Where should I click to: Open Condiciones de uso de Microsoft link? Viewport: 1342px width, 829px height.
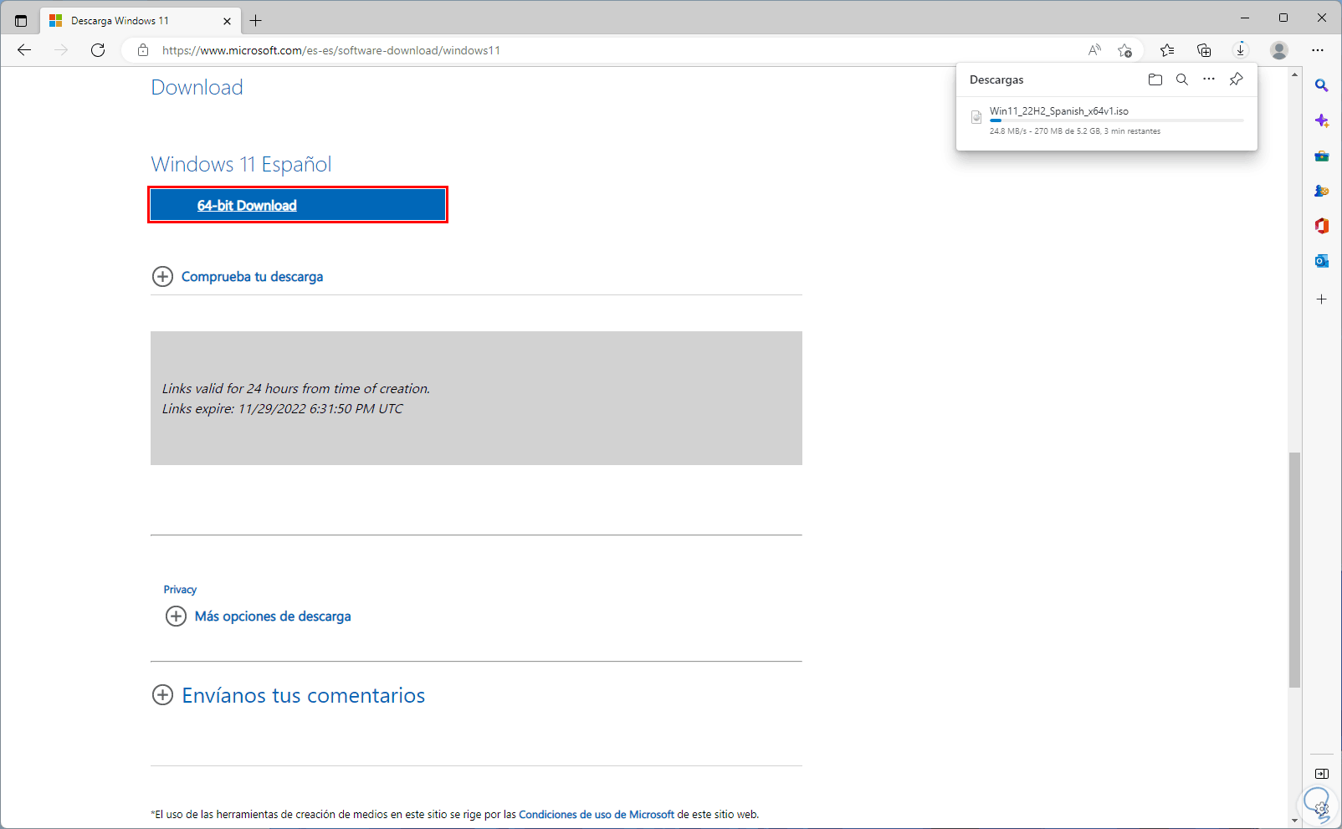pos(597,814)
